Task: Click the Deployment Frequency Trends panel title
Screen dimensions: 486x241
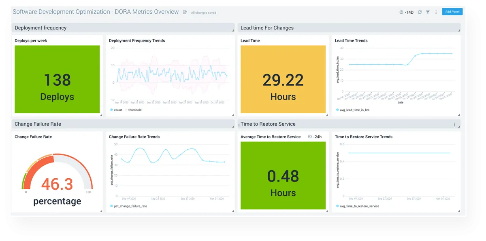Action: click(x=137, y=40)
